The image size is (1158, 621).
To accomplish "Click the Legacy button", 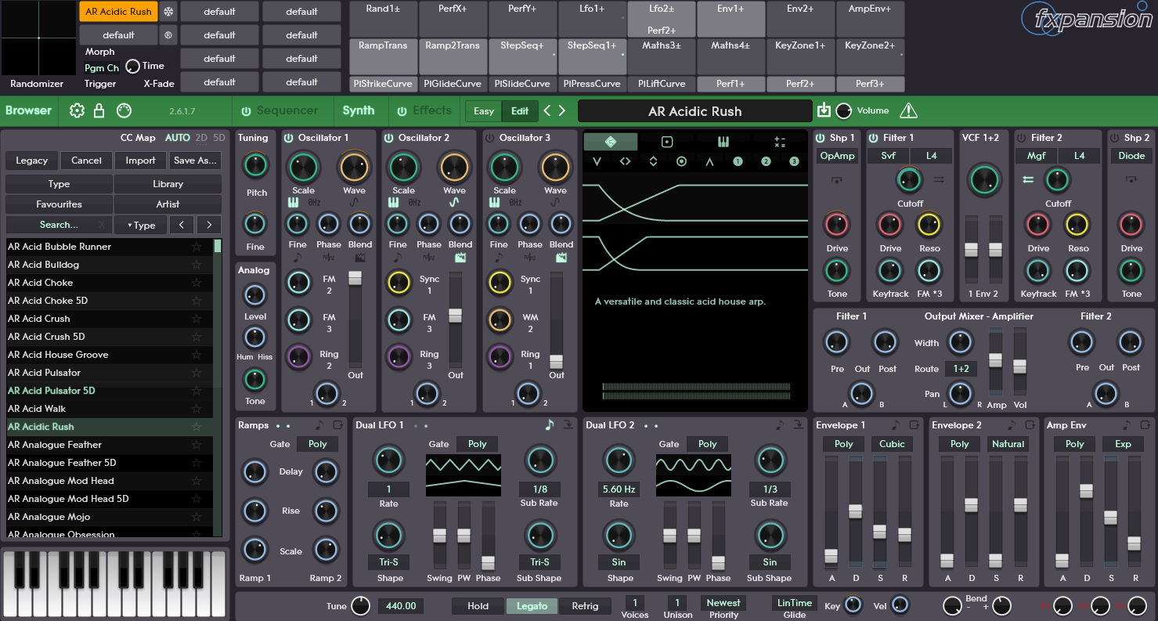I will 31,161.
